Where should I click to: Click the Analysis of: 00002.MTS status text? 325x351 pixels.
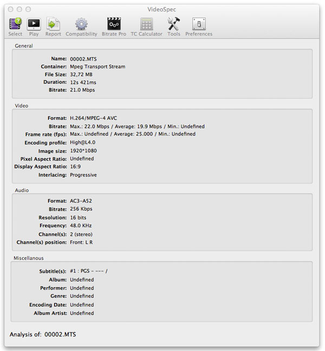[x=43, y=334]
